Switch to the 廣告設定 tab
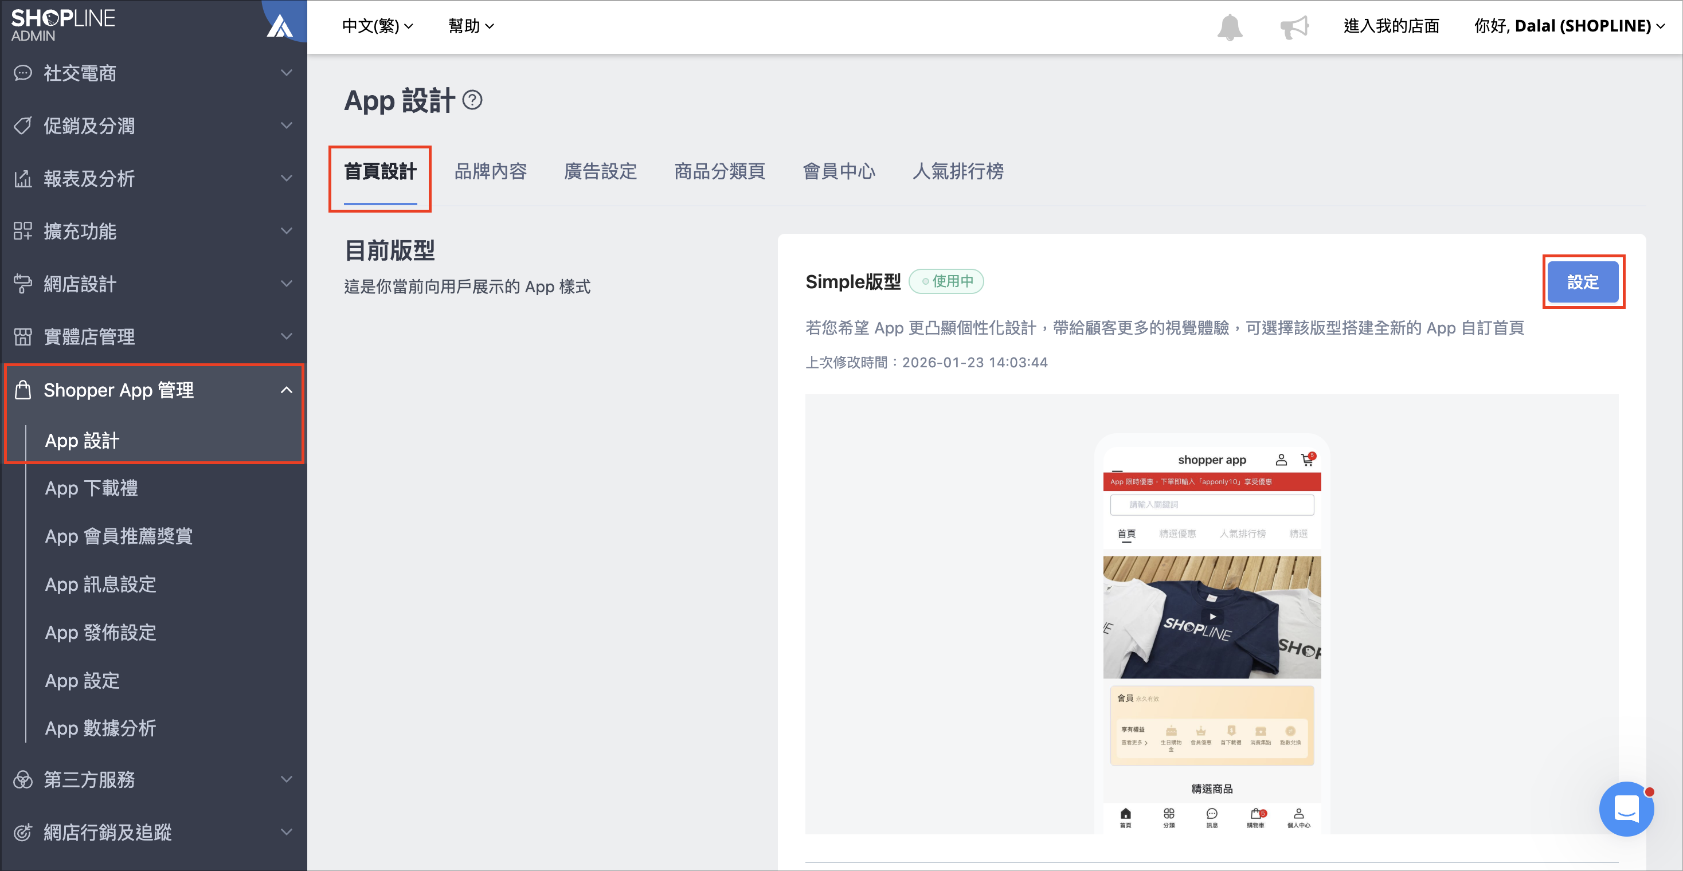The height and width of the screenshot is (871, 1683). [x=600, y=172]
